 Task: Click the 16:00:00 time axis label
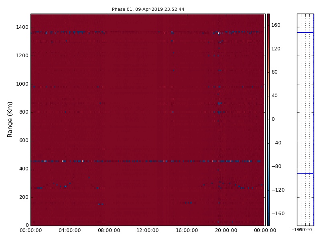point(187,231)
